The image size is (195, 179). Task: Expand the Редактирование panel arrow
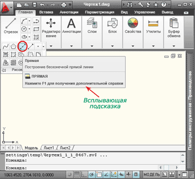(51, 46)
